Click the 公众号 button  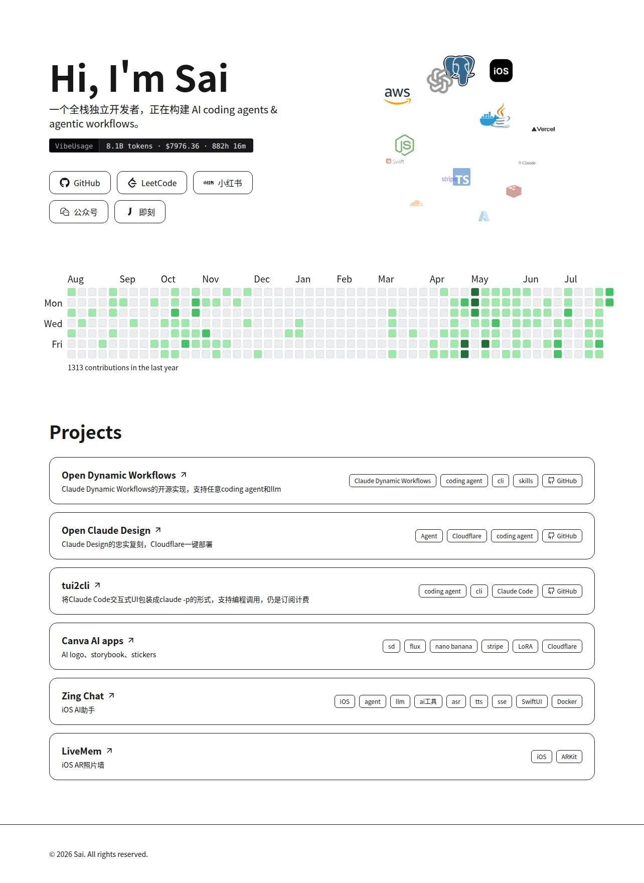(x=79, y=212)
